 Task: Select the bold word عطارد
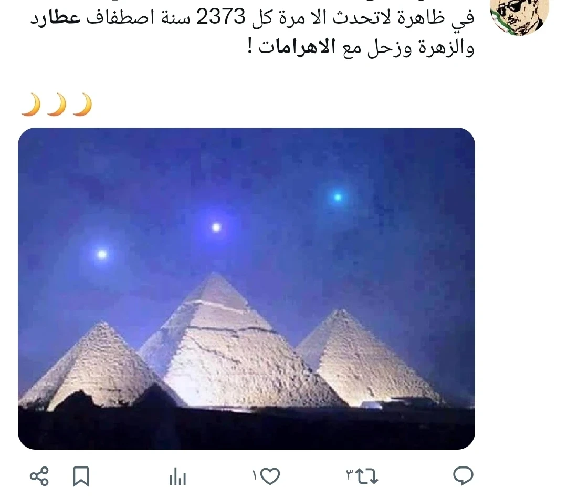[x=55, y=17]
